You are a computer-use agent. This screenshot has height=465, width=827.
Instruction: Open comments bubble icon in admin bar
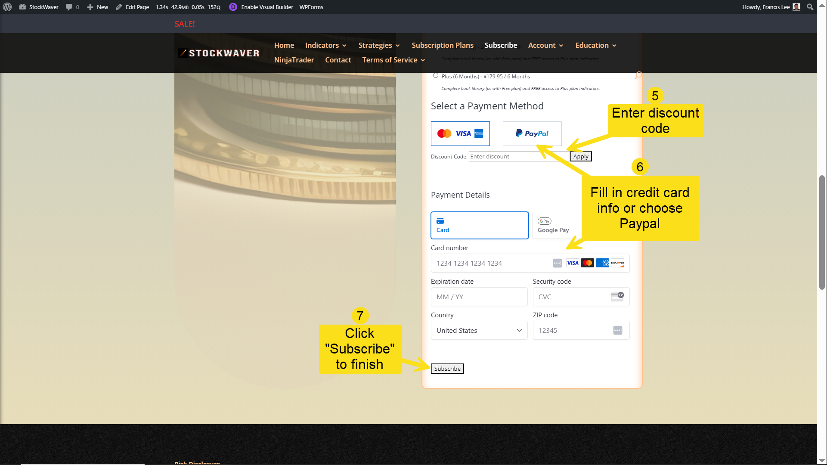coord(69,7)
